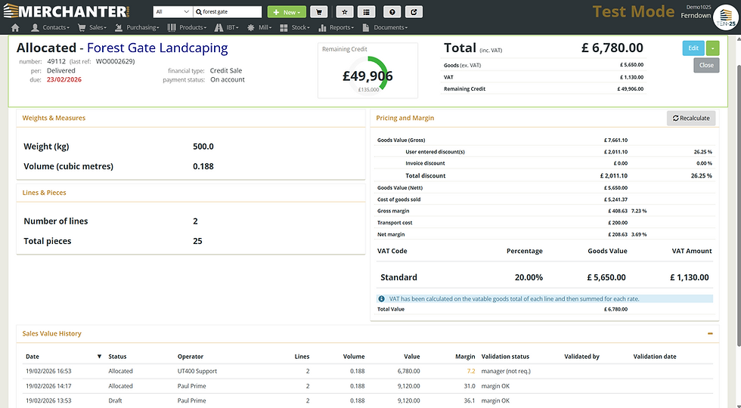The height and width of the screenshot is (408, 741).
Task: Open the Purchasing menu
Action: point(137,27)
